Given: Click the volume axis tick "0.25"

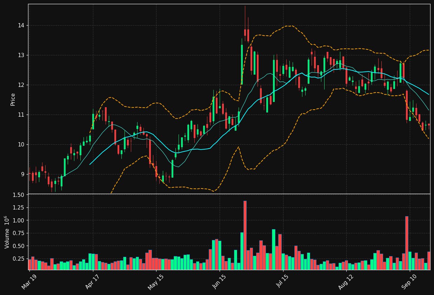Looking at the screenshot, I should (19, 259).
